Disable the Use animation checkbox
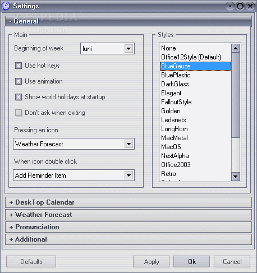Viewport: 257px width, 273px height. point(19,81)
